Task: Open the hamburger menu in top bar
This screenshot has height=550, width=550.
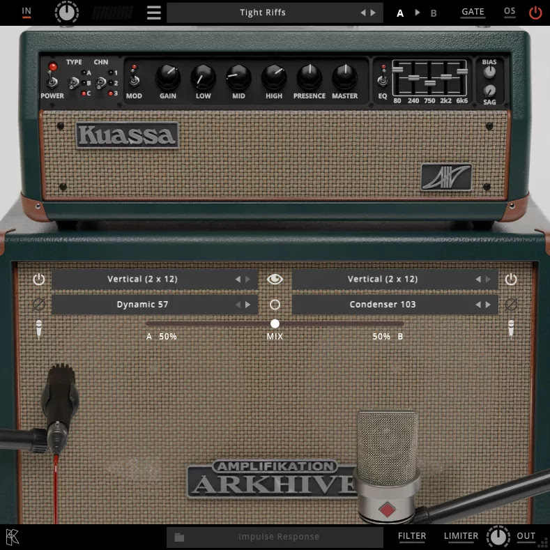Action: [154, 13]
